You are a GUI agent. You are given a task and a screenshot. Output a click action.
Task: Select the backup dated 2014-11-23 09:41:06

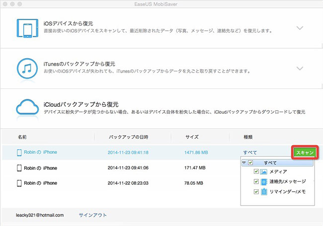(x=128, y=168)
